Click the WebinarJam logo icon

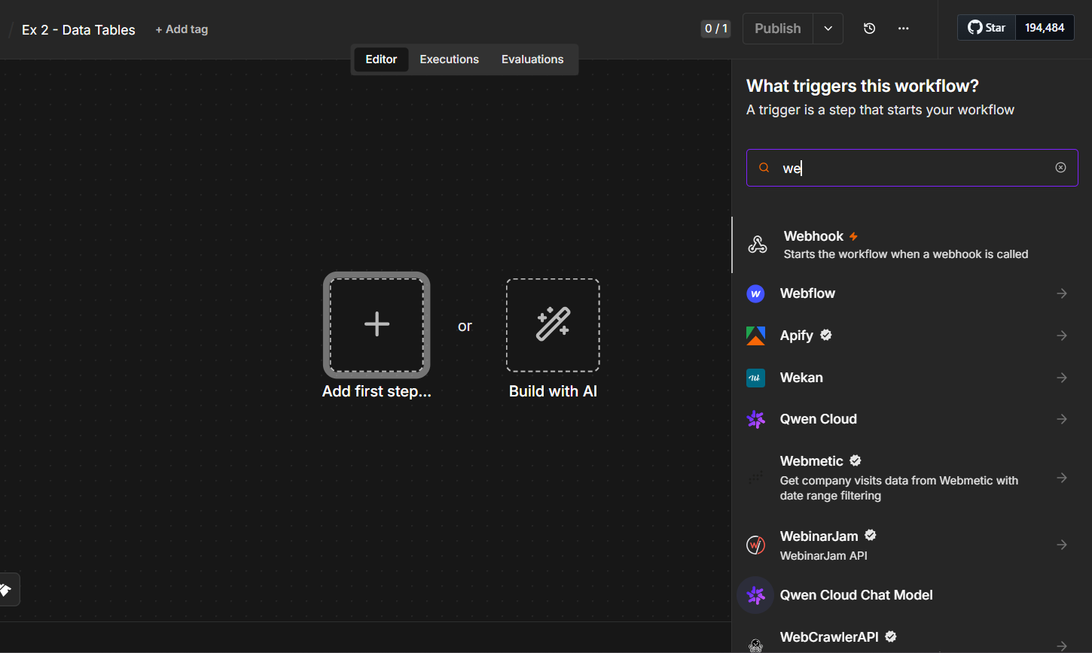[755, 545]
